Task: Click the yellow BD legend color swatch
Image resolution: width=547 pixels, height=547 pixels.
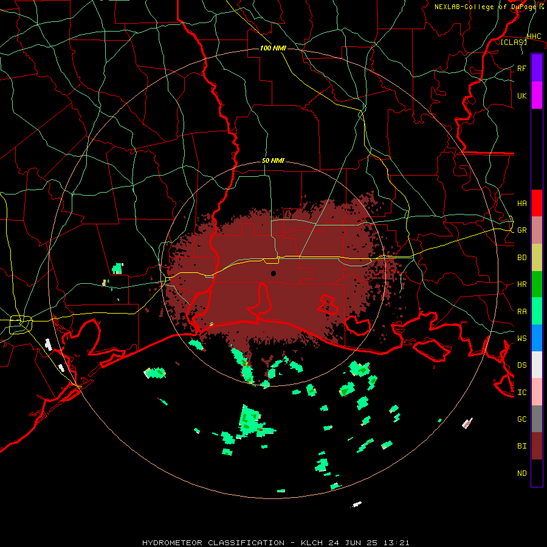Action: [537, 258]
